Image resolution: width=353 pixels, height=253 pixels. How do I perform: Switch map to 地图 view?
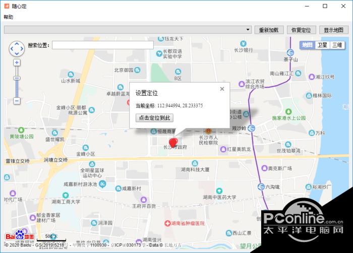[x=307, y=45]
